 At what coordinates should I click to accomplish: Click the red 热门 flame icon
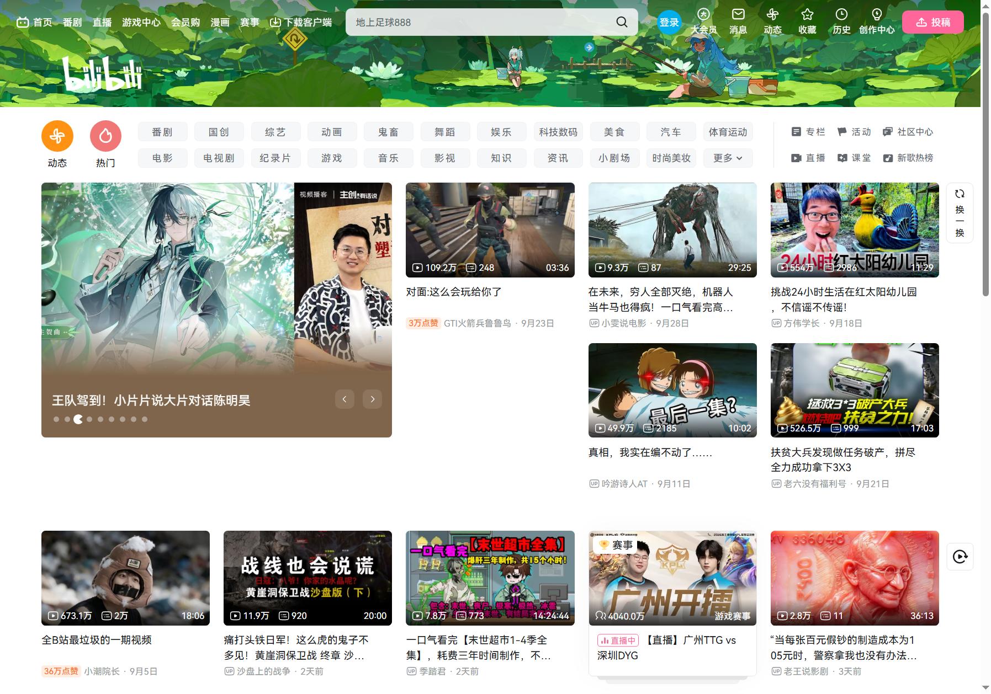(x=105, y=136)
